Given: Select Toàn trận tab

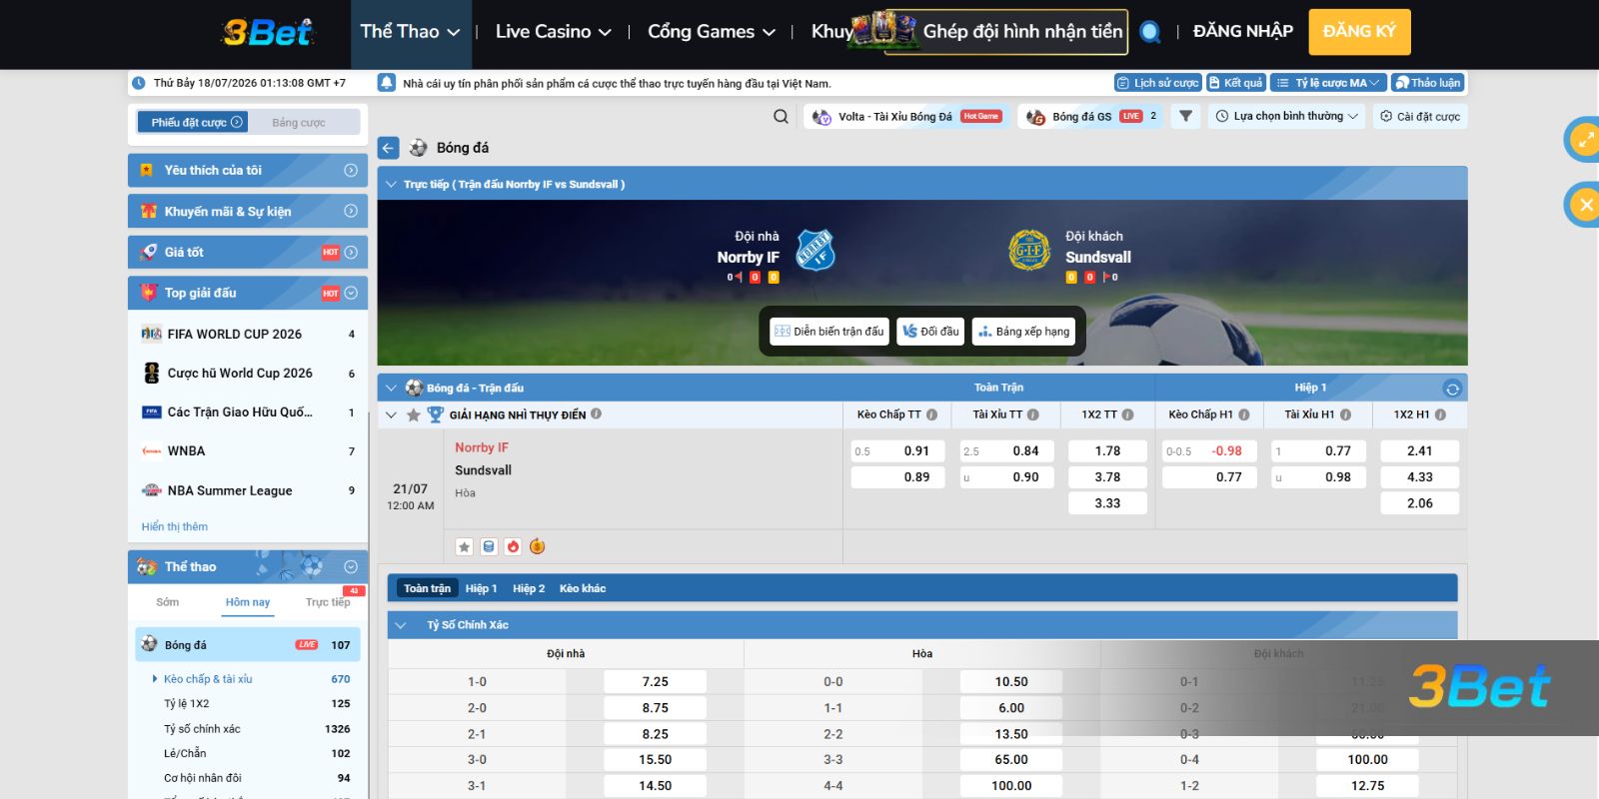Looking at the screenshot, I should click(427, 588).
